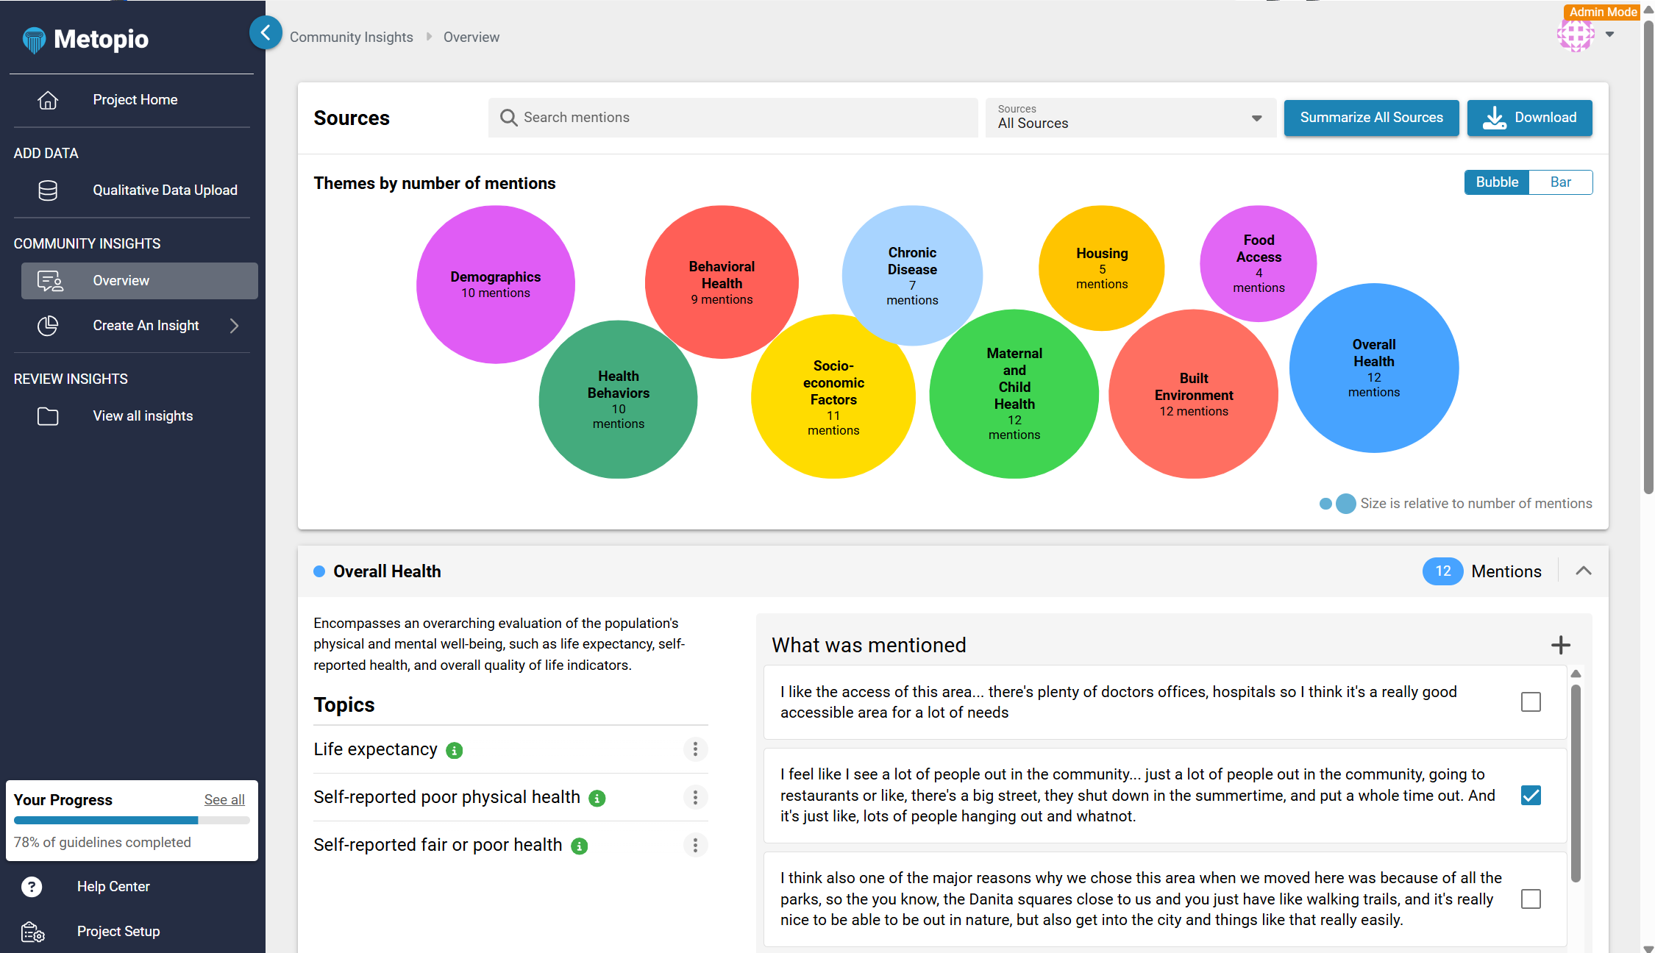The image size is (1655, 953).
Task: Select the Socio-economic Factors bubble
Action: tap(833, 397)
